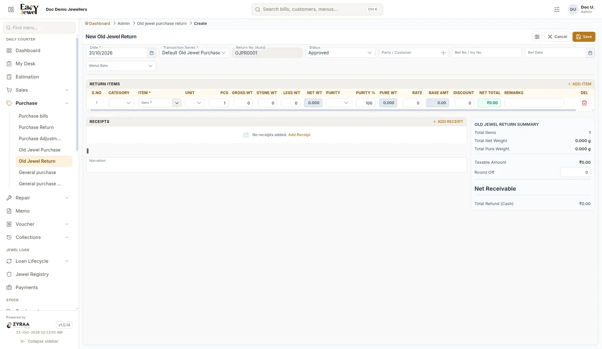Click the Narration text field
602x349 pixels.
pyautogui.click(x=276, y=165)
